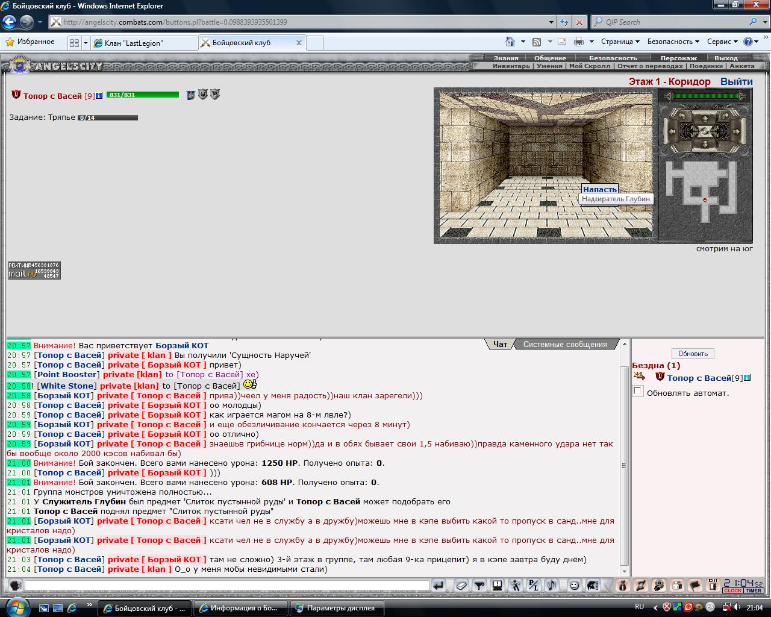Click the chat filter funnel icon

click(479, 586)
